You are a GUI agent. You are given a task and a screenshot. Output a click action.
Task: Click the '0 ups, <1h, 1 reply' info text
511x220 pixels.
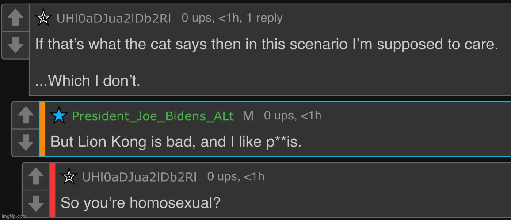232,18
